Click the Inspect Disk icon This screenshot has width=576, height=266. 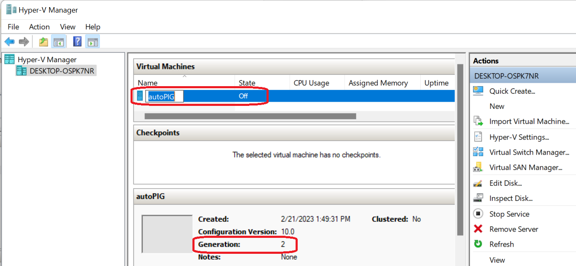(x=478, y=198)
